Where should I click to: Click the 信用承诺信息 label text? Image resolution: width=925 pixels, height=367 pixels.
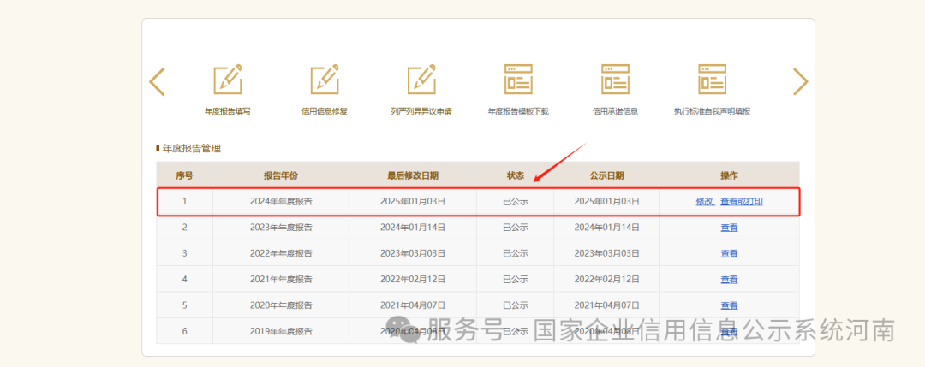tap(615, 111)
